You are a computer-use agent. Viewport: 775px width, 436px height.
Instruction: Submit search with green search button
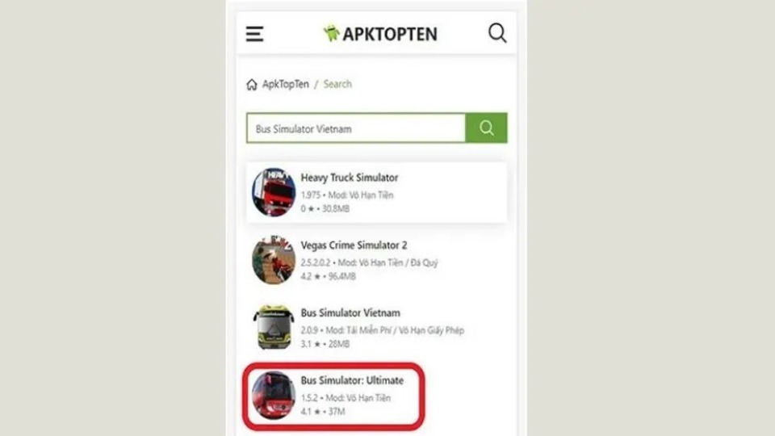(x=486, y=128)
